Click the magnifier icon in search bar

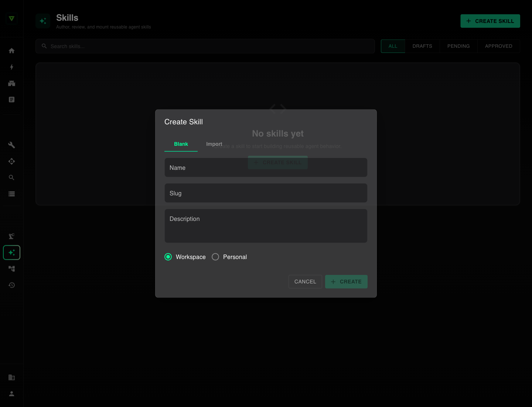[x=44, y=46]
